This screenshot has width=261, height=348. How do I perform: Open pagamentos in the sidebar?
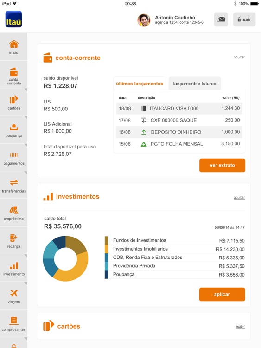click(14, 158)
